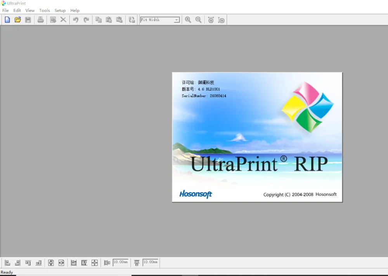Click the Delete X icon
The image size is (388, 276).
point(63,20)
